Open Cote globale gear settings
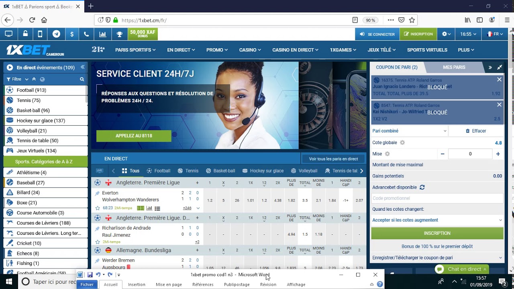 (x=402, y=142)
